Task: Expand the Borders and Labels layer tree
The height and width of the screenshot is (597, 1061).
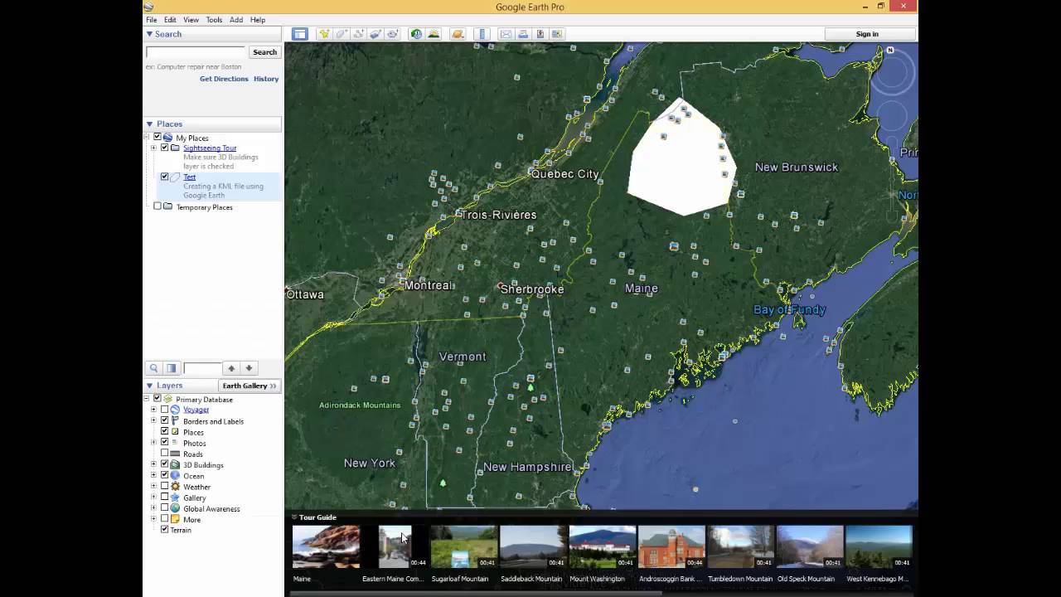Action: [x=153, y=421]
